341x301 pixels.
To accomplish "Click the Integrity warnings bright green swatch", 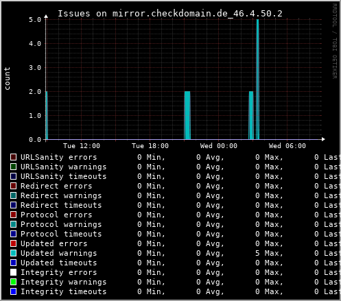I will click(x=14, y=282).
